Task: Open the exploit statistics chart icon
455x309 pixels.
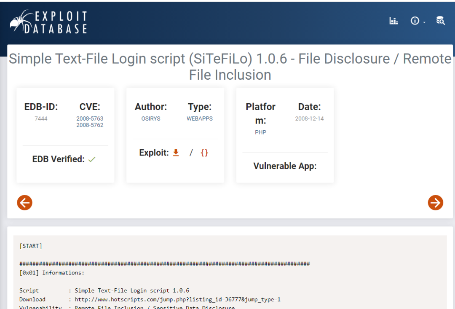Action: coord(393,21)
